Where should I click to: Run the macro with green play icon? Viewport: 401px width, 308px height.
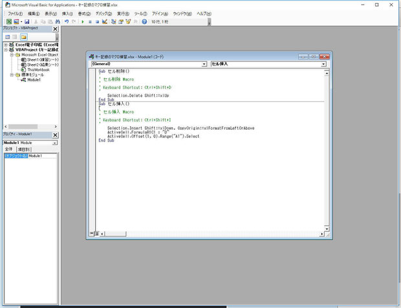click(x=83, y=22)
